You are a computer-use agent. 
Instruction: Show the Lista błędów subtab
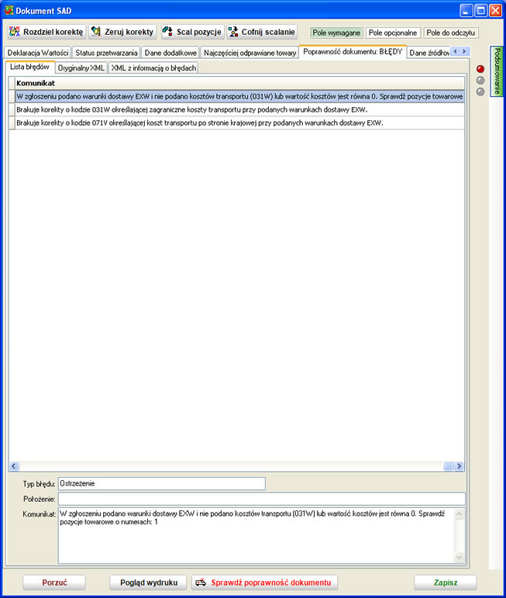point(29,67)
